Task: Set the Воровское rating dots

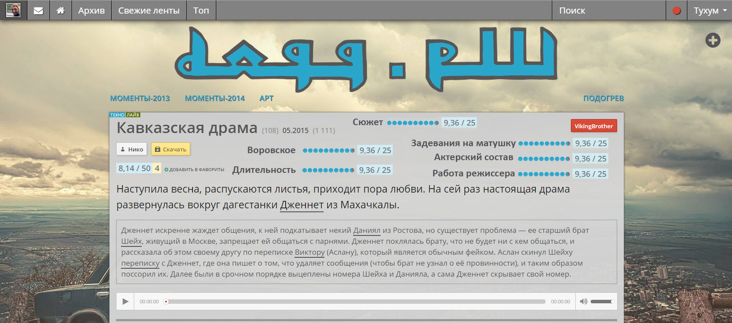Action: coord(329,151)
